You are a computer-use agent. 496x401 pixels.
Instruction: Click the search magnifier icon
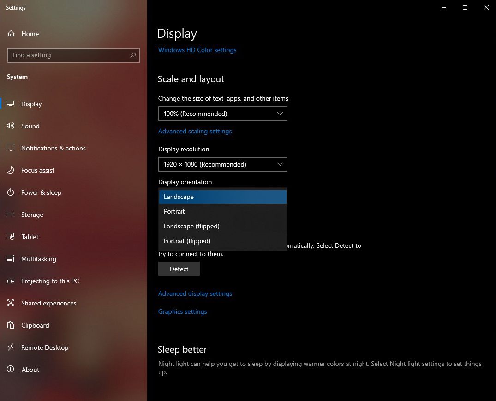pos(133,55)
